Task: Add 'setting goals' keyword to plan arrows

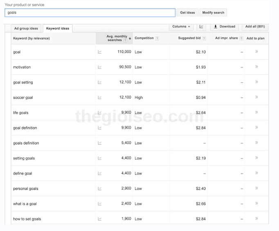Action: pos(256,158)
